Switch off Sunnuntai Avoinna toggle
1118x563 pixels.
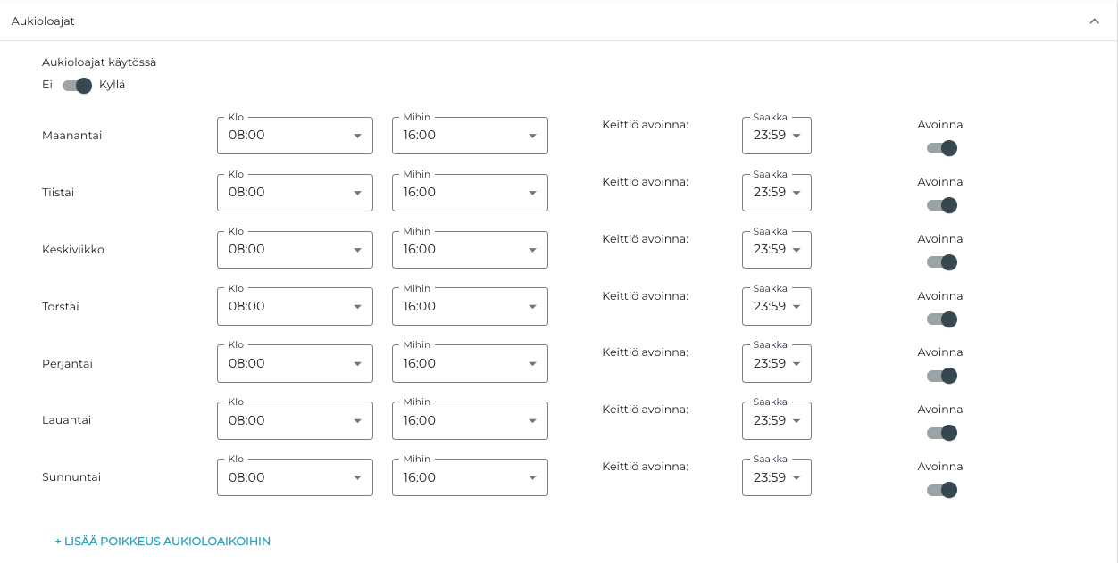[x=941, y=490]
